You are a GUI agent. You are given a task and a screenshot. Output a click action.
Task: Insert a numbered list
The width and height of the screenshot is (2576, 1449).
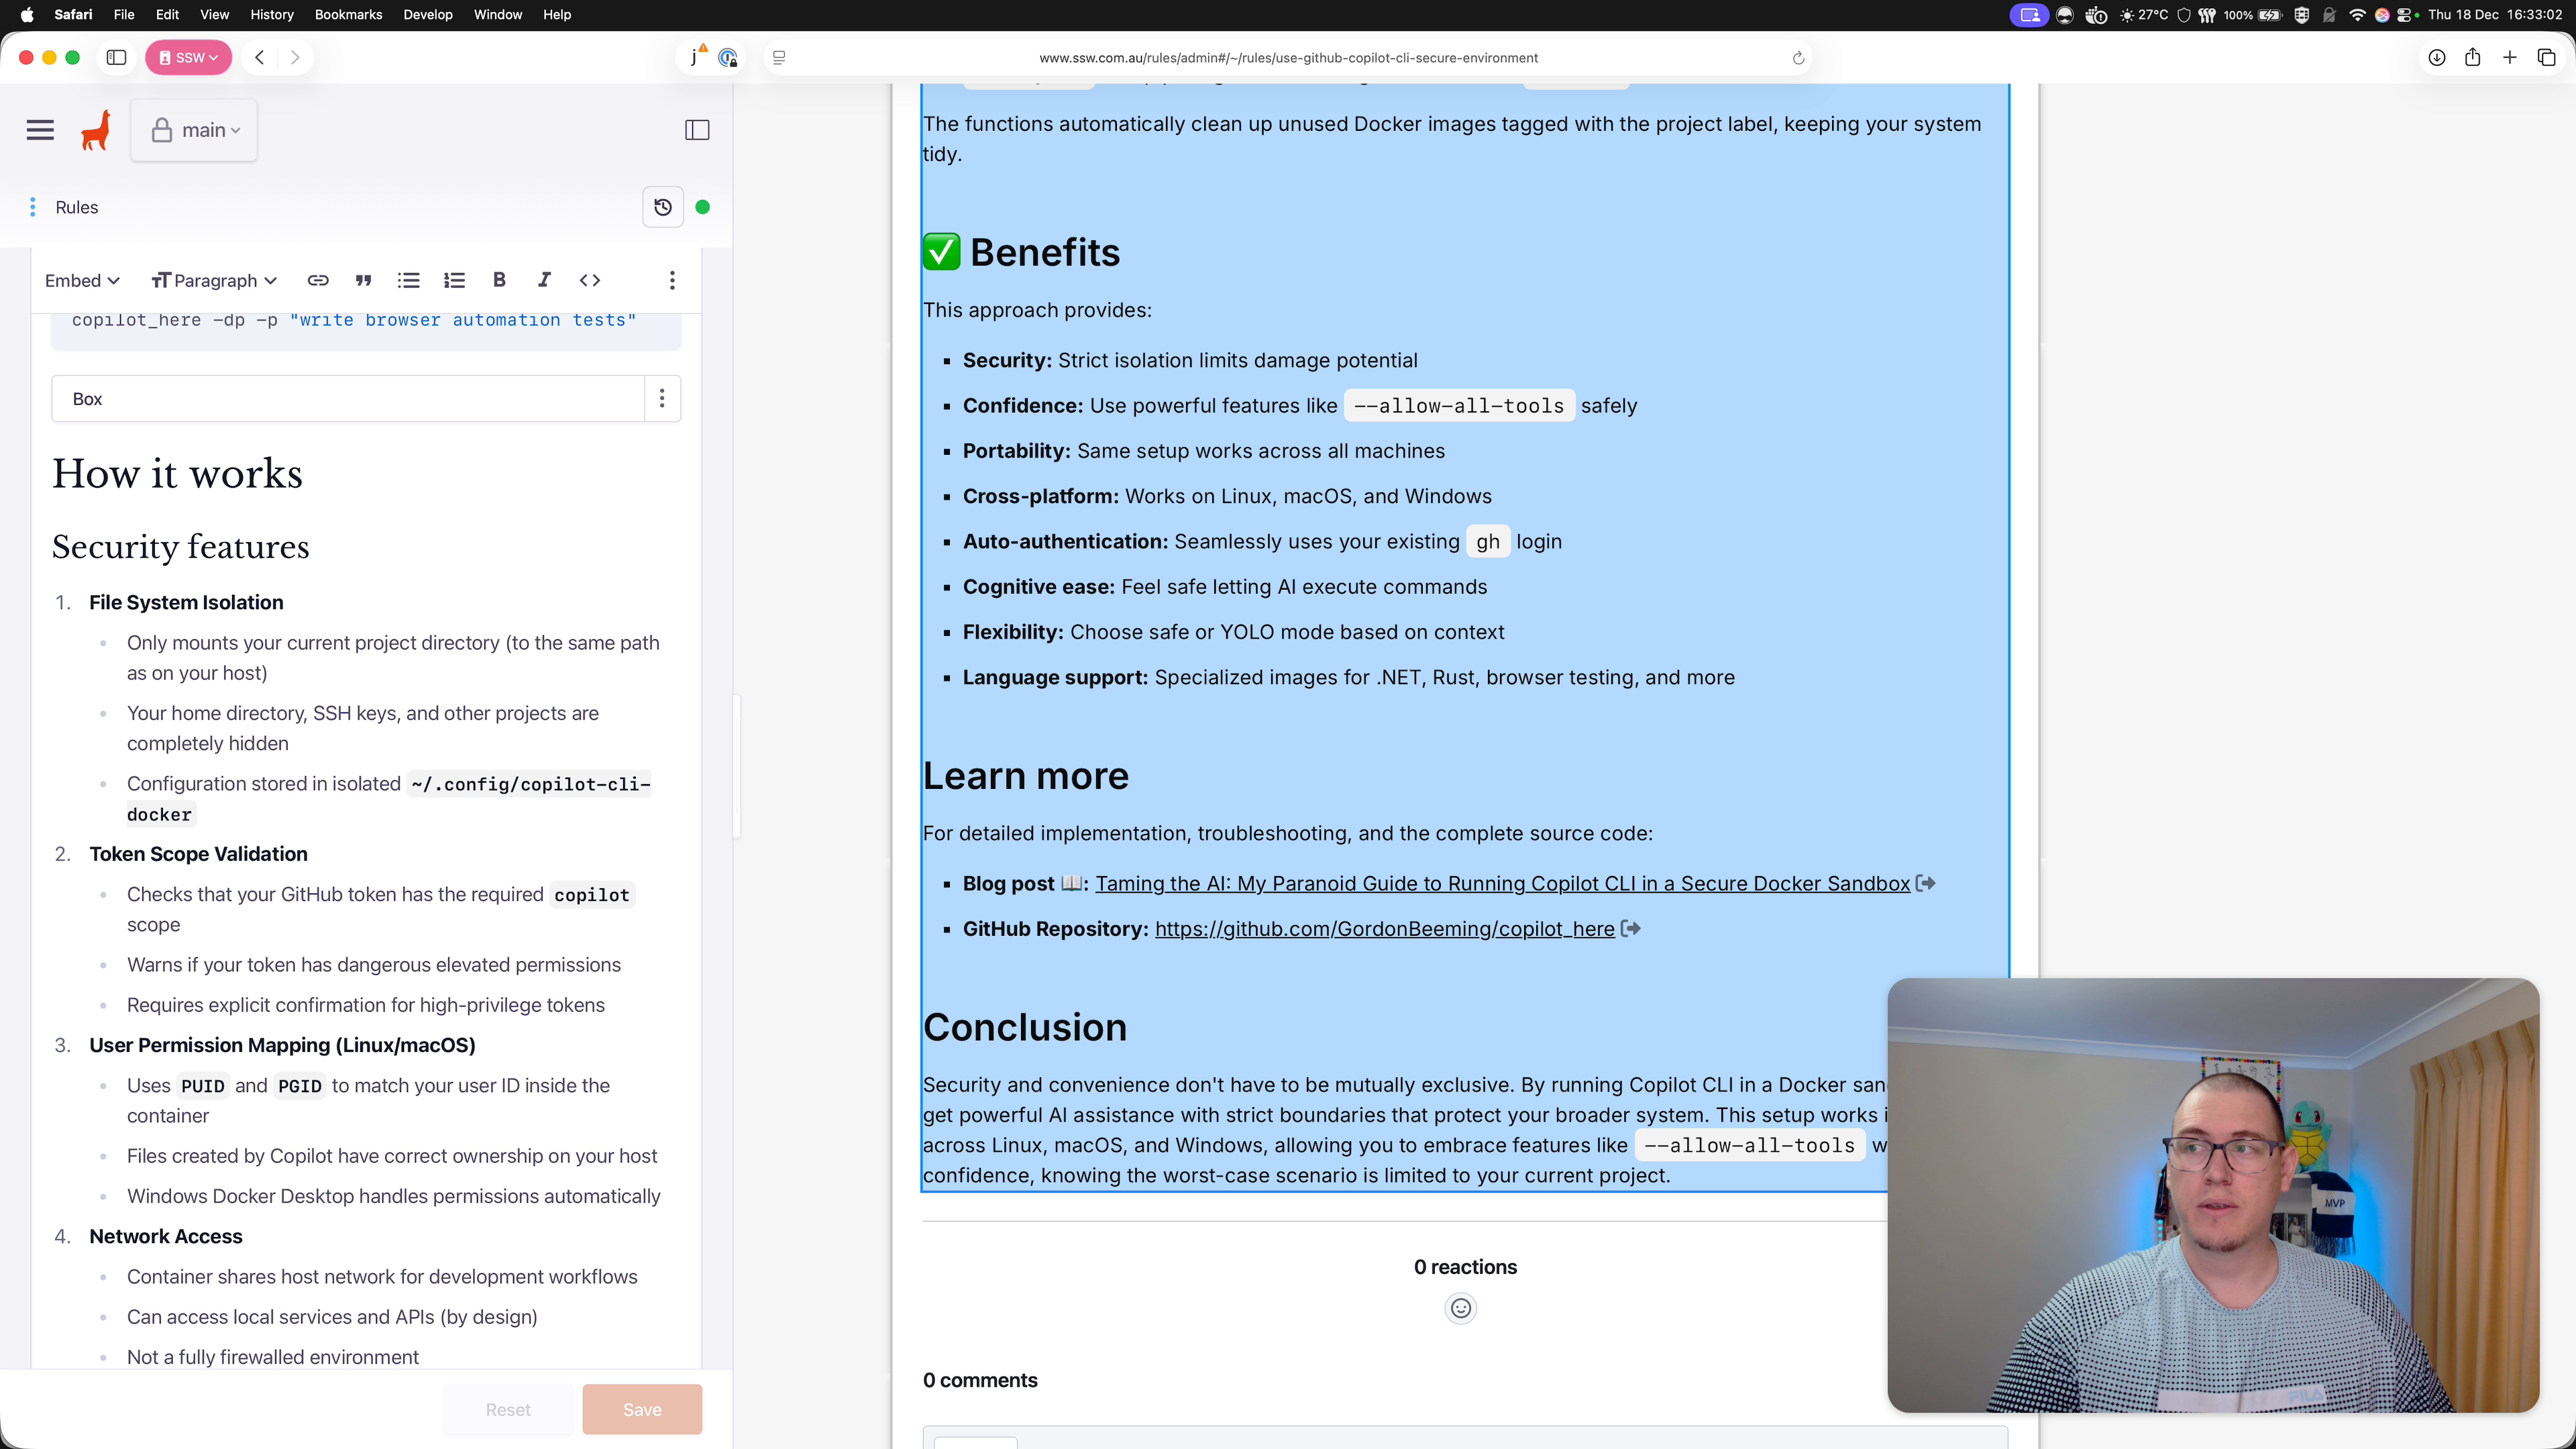(455, 281)
